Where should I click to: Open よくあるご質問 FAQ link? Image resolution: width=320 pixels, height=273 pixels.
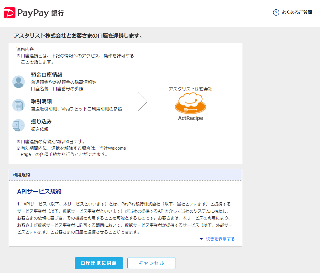click(x=297, y=12)
